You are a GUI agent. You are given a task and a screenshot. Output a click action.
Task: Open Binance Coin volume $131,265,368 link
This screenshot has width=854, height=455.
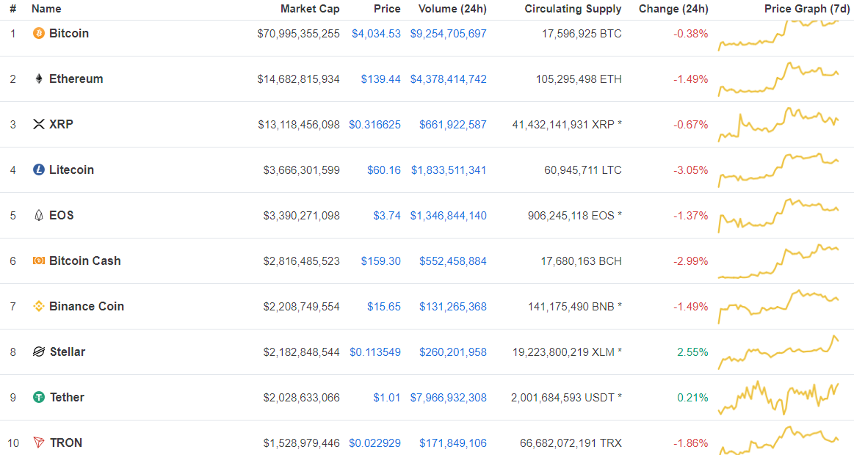(x=453, y=307)
